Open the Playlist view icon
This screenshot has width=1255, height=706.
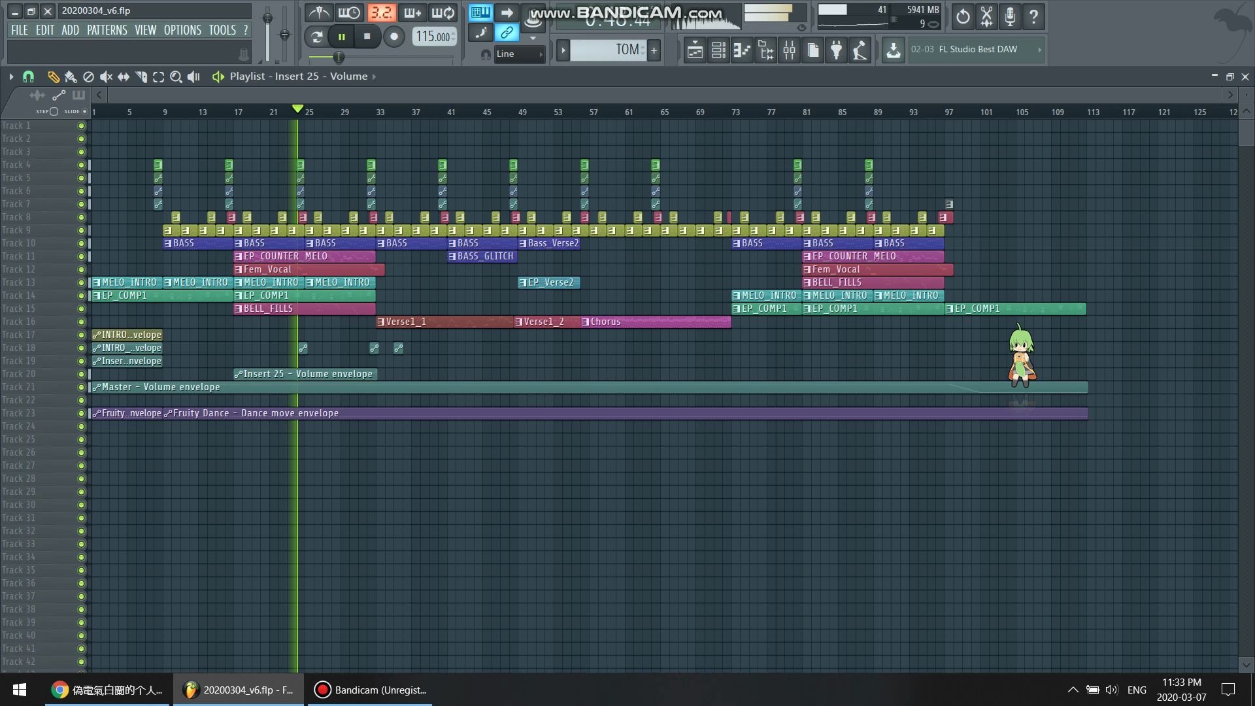[x=695, y=50]
